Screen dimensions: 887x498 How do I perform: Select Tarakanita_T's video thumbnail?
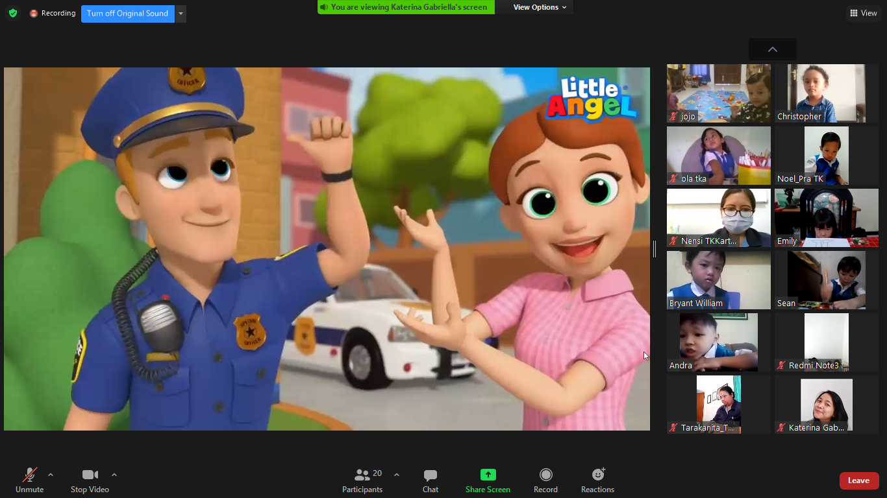[719, 405]
